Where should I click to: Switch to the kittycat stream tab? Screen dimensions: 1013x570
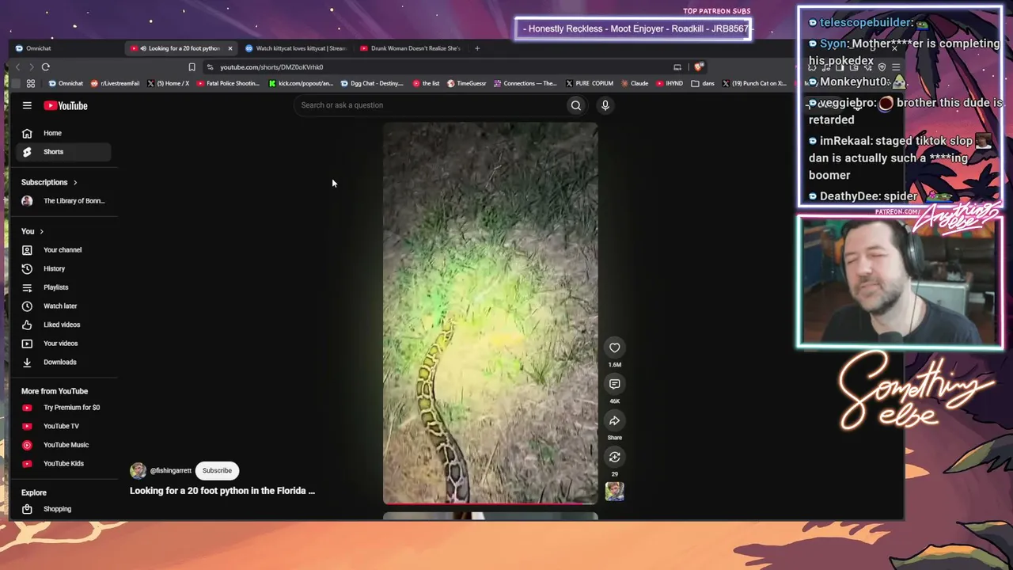[298, 48]
